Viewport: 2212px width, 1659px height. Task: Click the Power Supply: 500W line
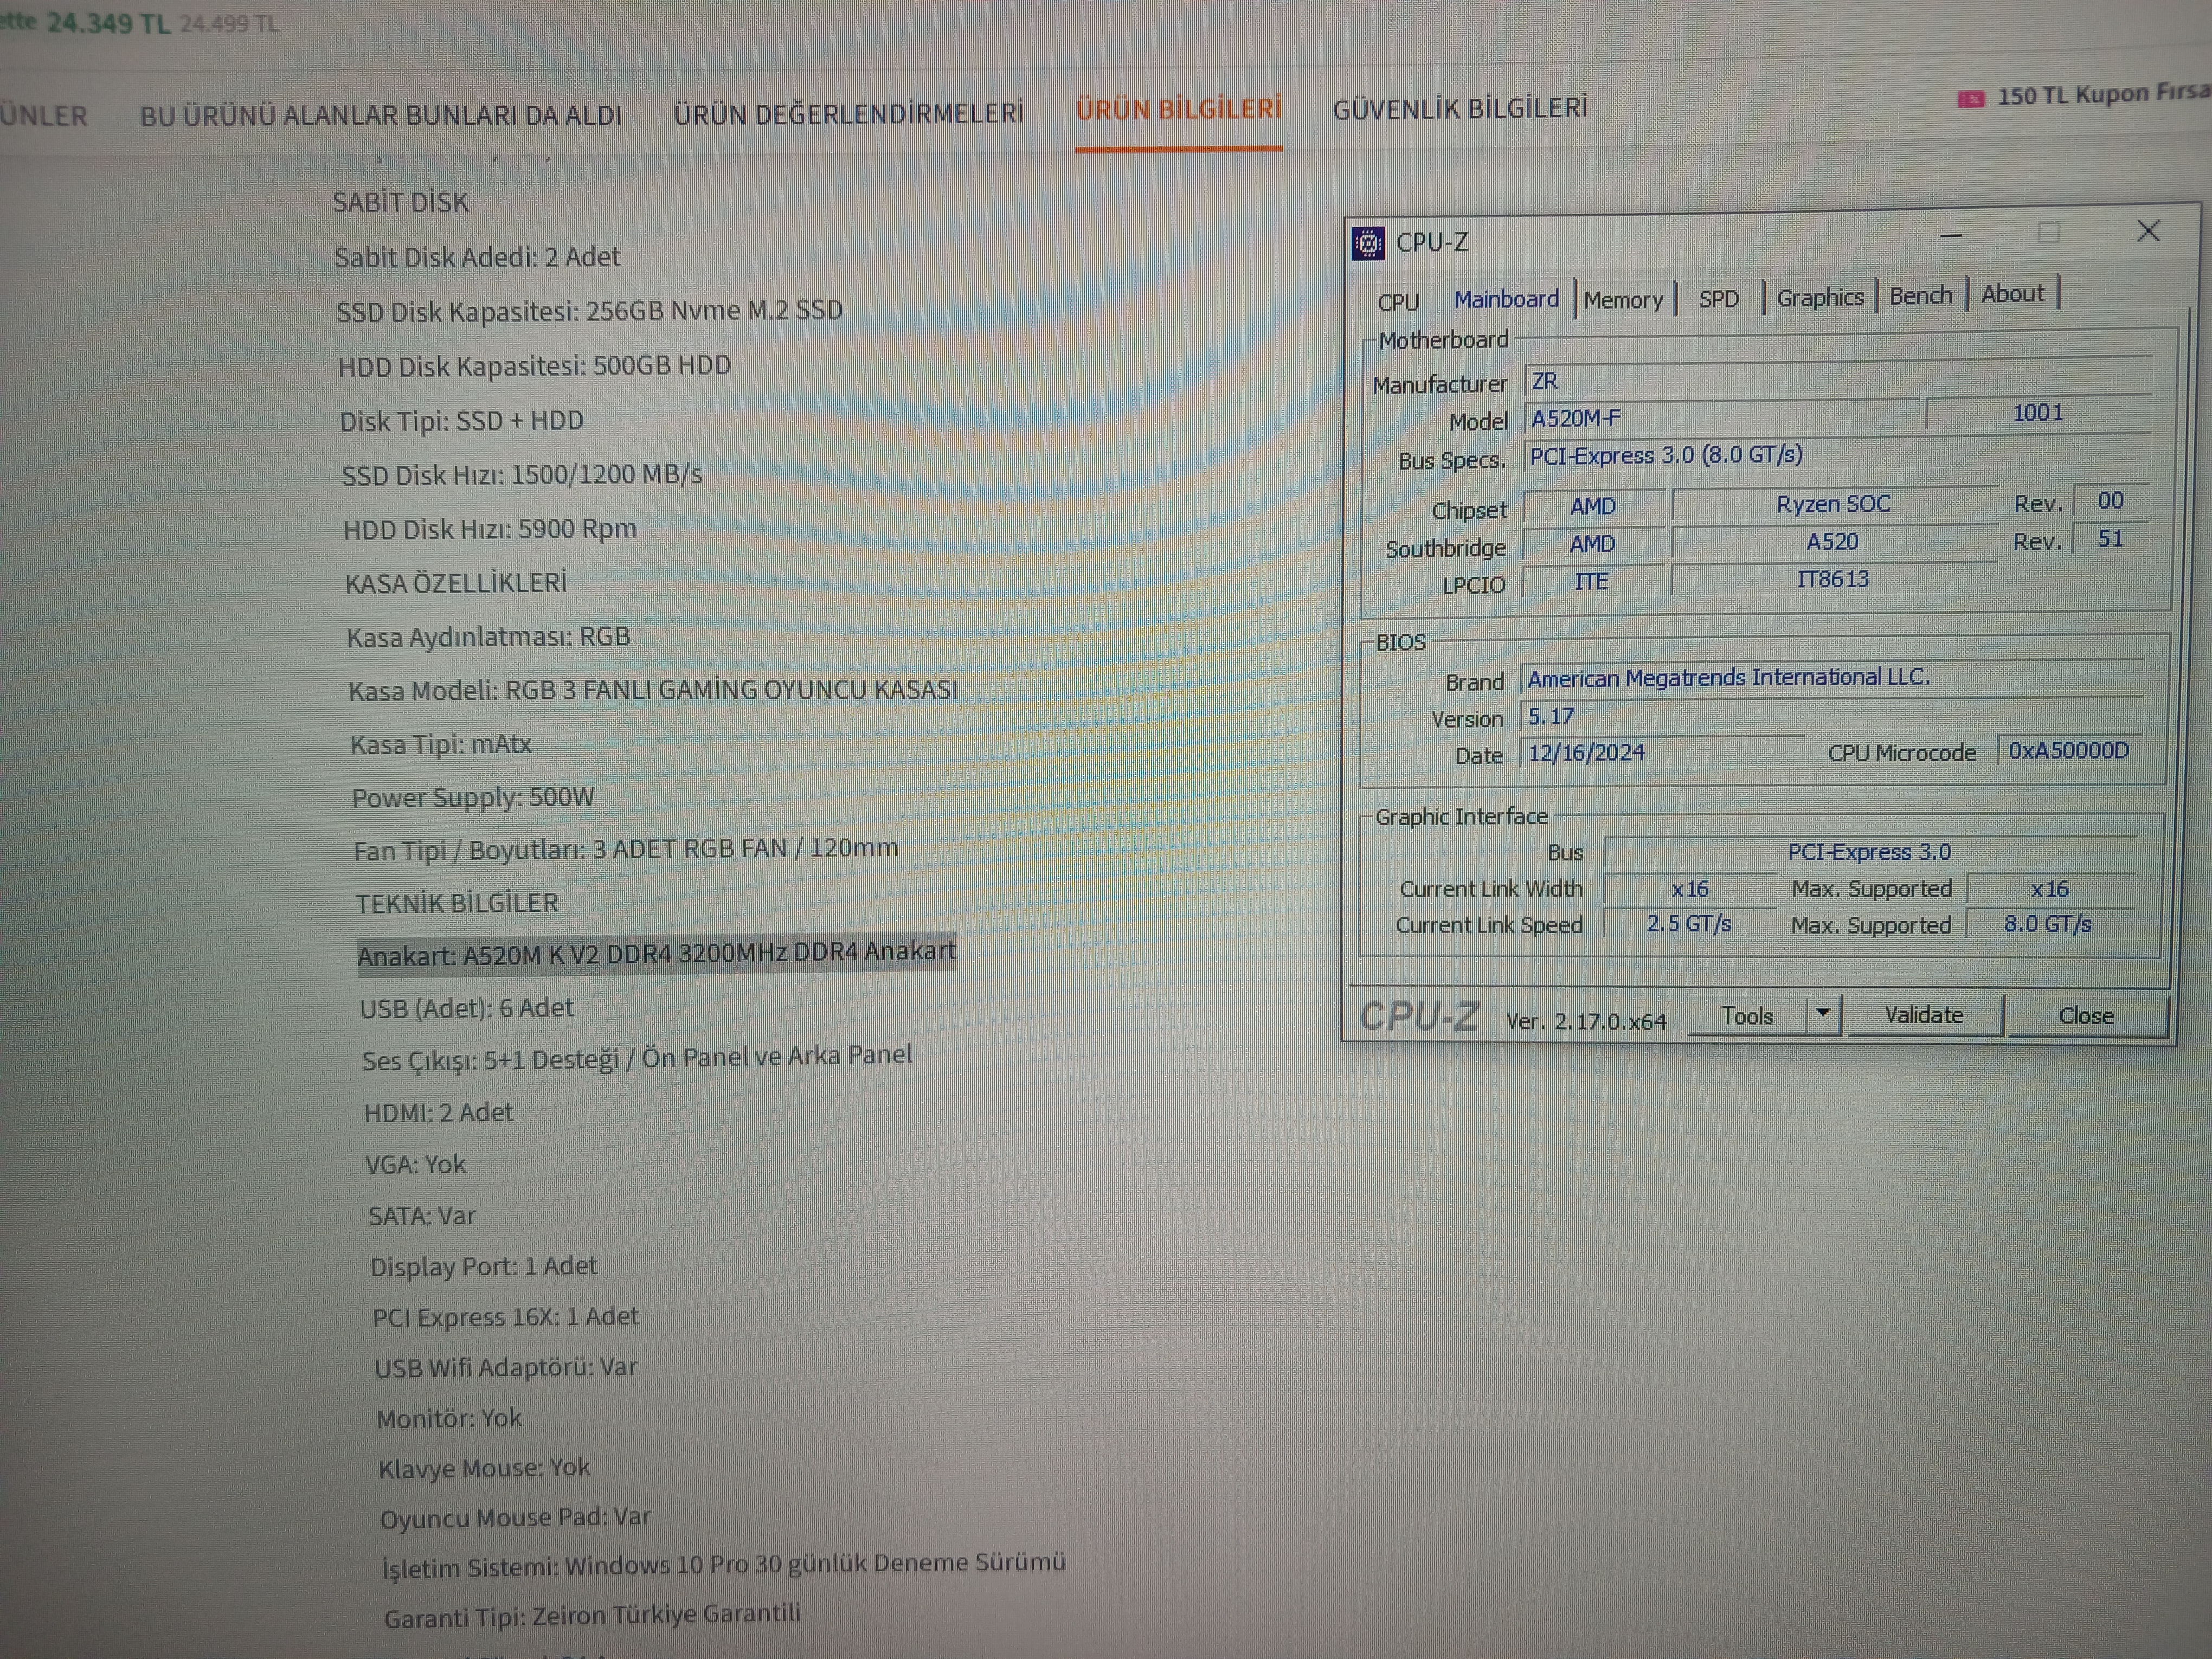point(472,798)
